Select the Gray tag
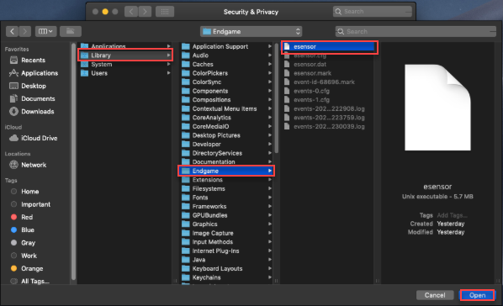This screenshot has height=306, width=503. pyautogui.click(x=23, y=243)
